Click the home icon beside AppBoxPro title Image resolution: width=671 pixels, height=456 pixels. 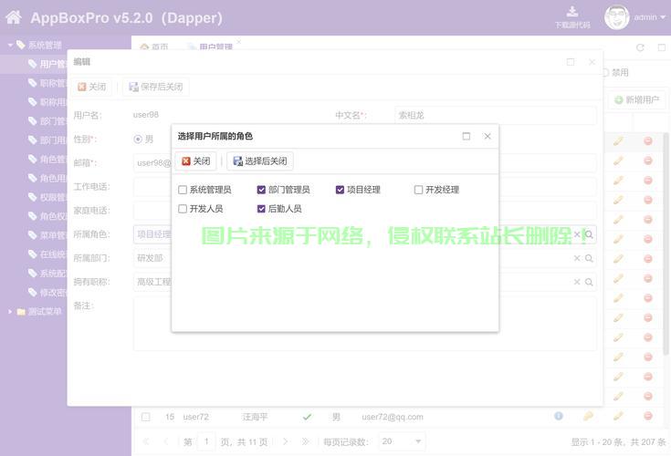(14, 17)
